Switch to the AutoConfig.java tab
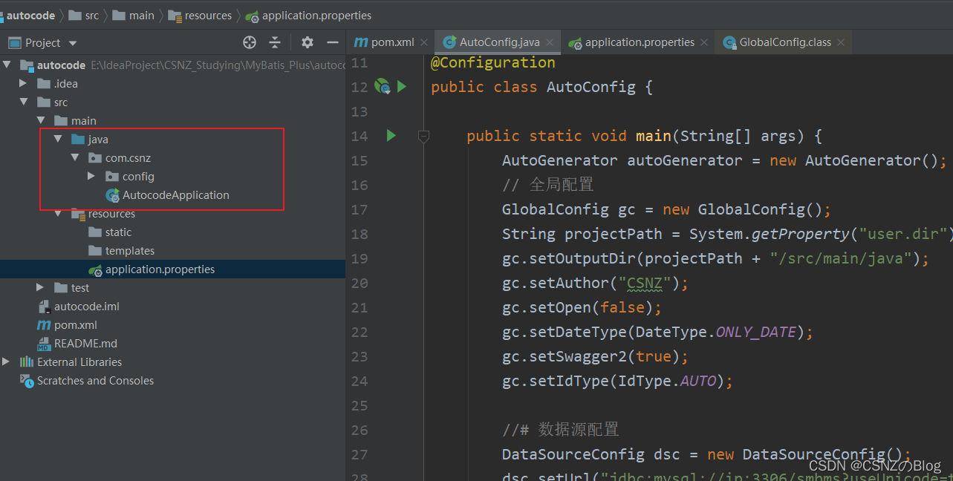 pyautogui.click(x=499, y=42)
